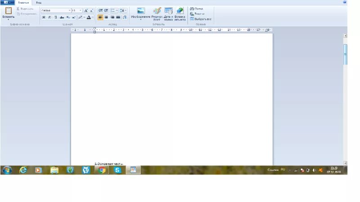Click the green diamond game taskbar icon

click(x=70, y=170)
